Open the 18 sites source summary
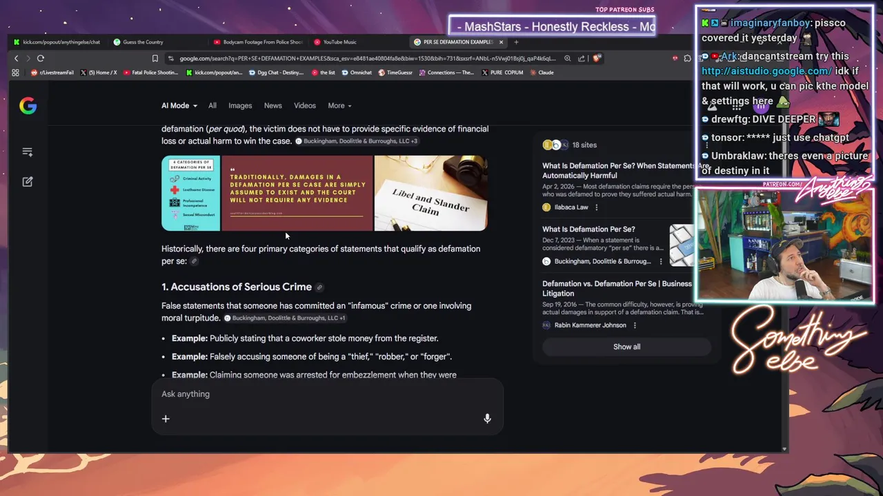The height and width of the screenshot is (496, 883). coord(570,145)
